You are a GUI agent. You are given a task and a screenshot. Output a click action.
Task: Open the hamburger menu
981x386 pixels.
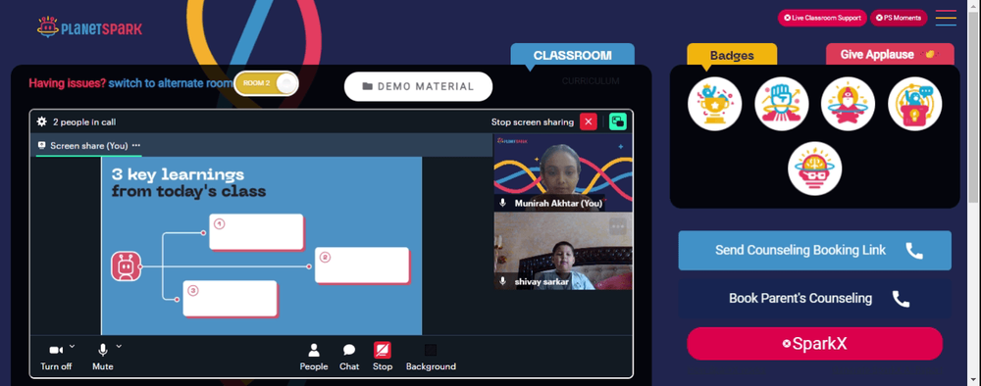point(946,18)
